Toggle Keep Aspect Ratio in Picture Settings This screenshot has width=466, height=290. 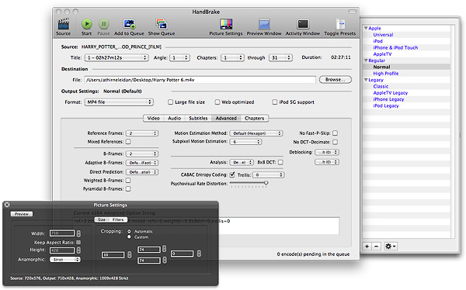78,243
